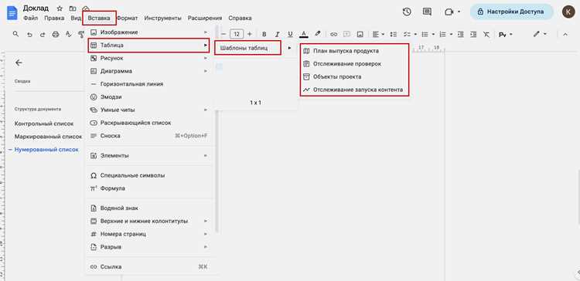Choose Диаграмма in Insert menu
The image size is (580, 281).
[149, 71]
